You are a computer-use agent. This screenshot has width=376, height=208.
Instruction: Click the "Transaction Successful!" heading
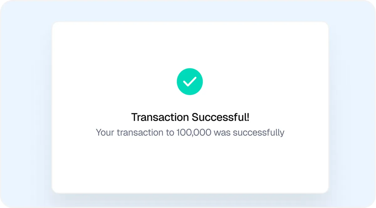click(x=190, y=117)
